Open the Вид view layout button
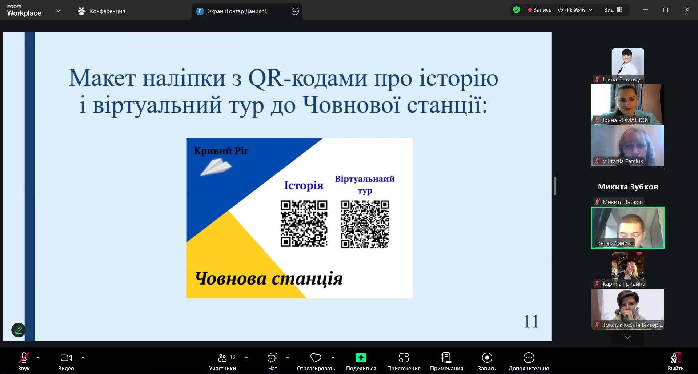 [613, 10]
